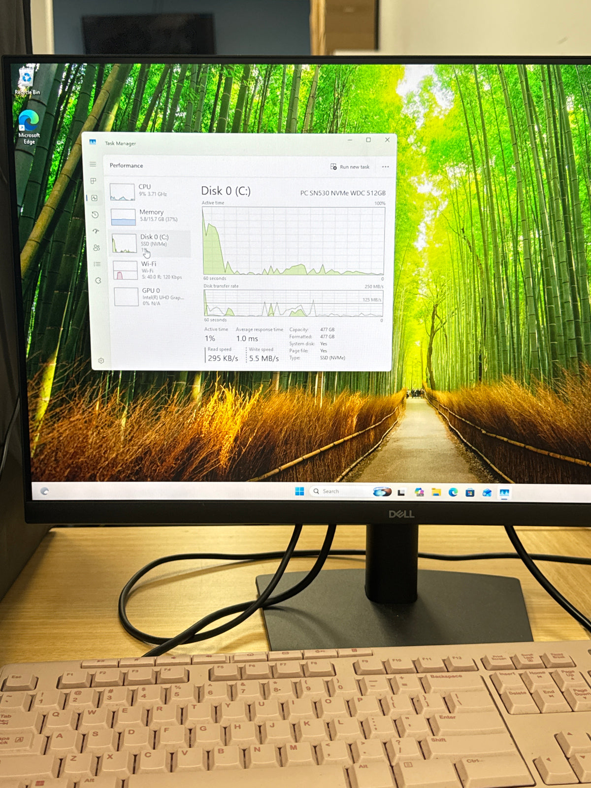Open Microsoft Store from the taskbar

[x=470, y=492]
